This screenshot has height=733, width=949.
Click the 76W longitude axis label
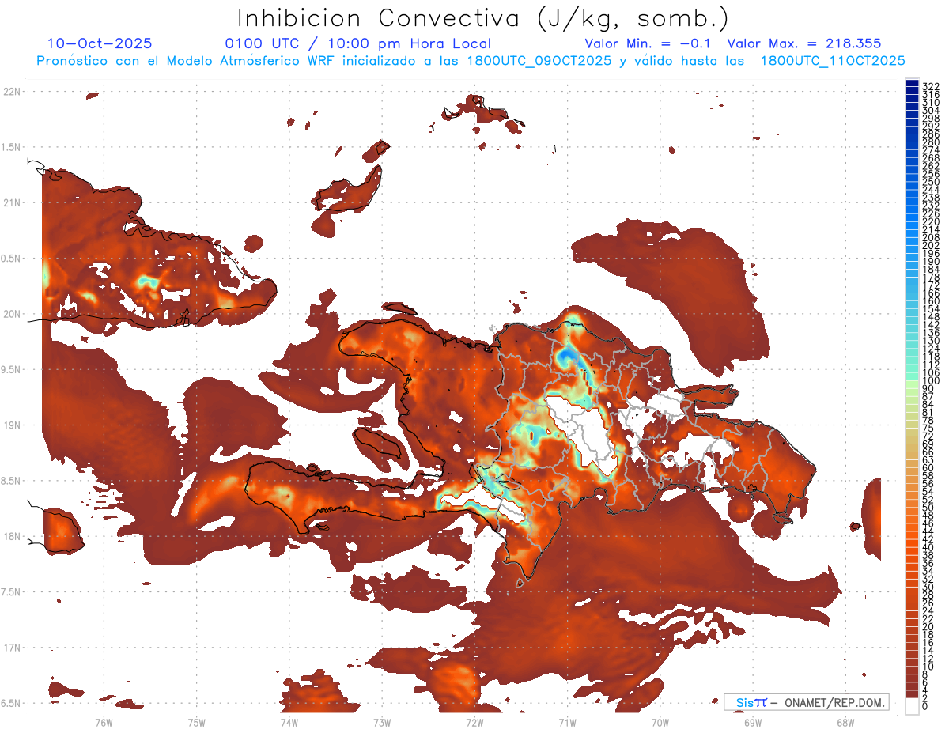coord(104,721)
